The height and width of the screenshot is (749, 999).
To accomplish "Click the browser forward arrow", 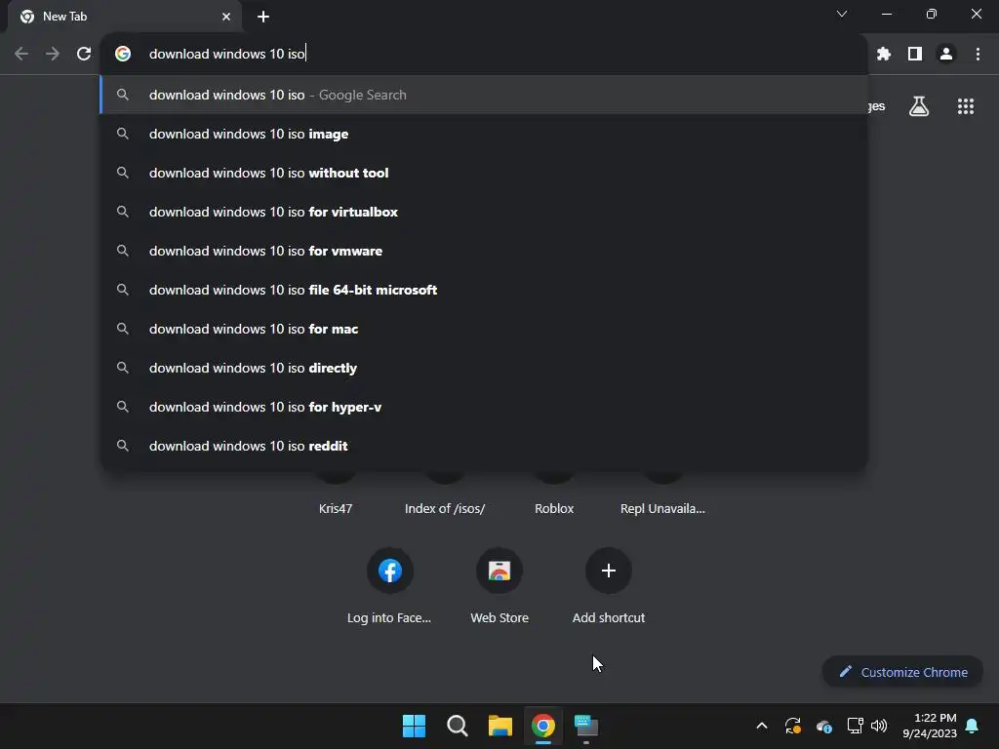I will [53, 54].
